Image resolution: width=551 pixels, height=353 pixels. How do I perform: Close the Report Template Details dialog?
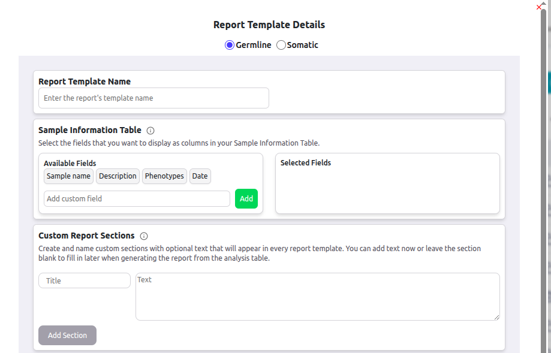pyautogui.click(x=538, y=7)
